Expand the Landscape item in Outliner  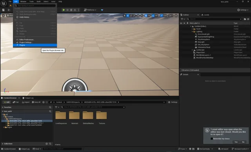click(x=192, y=50)
